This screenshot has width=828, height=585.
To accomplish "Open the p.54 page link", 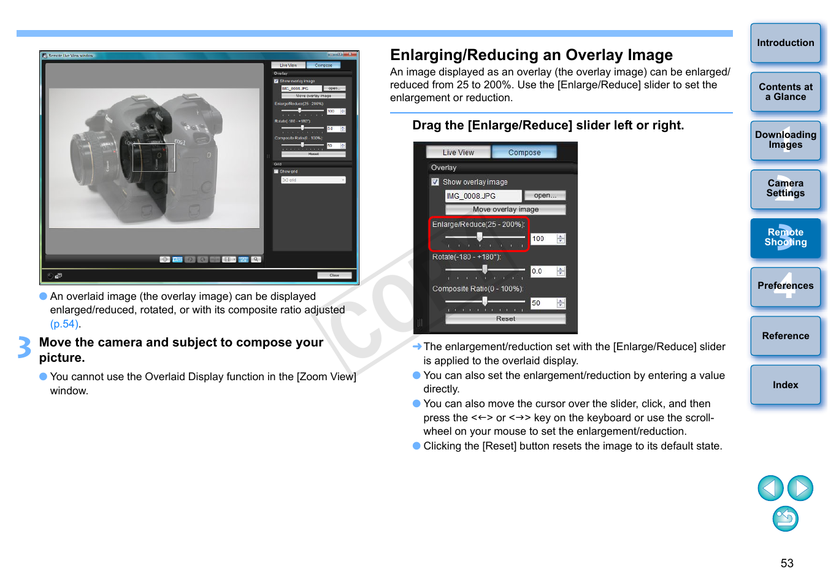I will (x=64, y=324).
